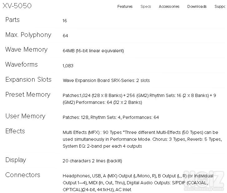
Task: Go to the Accessories tab
Action: point(169,6)
